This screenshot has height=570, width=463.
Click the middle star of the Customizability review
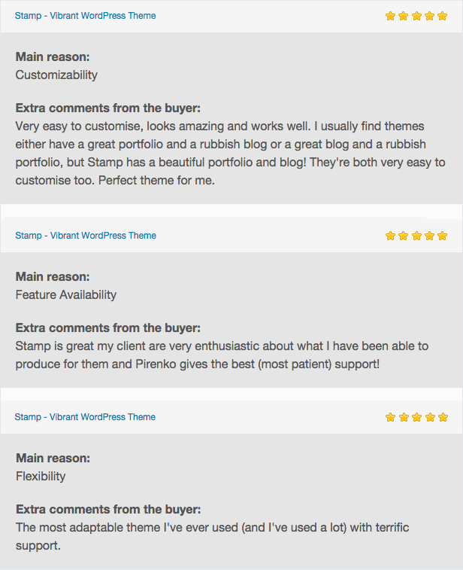click(x=416, y=16)
